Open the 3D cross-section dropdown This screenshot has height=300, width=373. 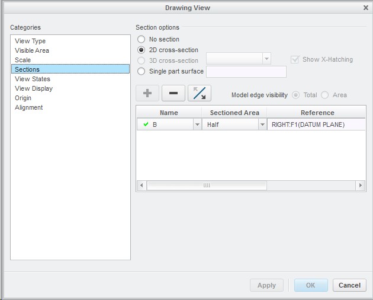click(266, 59)
